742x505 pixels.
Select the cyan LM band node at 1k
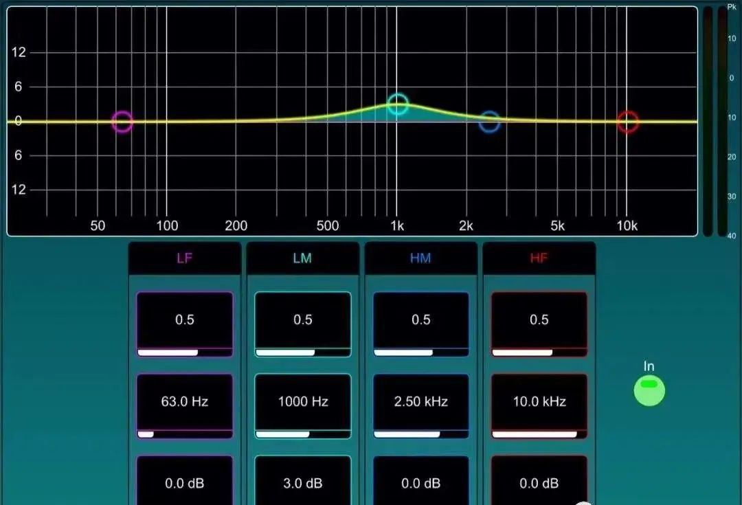pos(398,104)
